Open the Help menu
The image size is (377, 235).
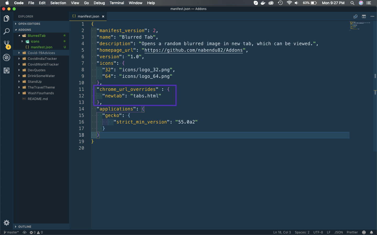tap(151, 3)
